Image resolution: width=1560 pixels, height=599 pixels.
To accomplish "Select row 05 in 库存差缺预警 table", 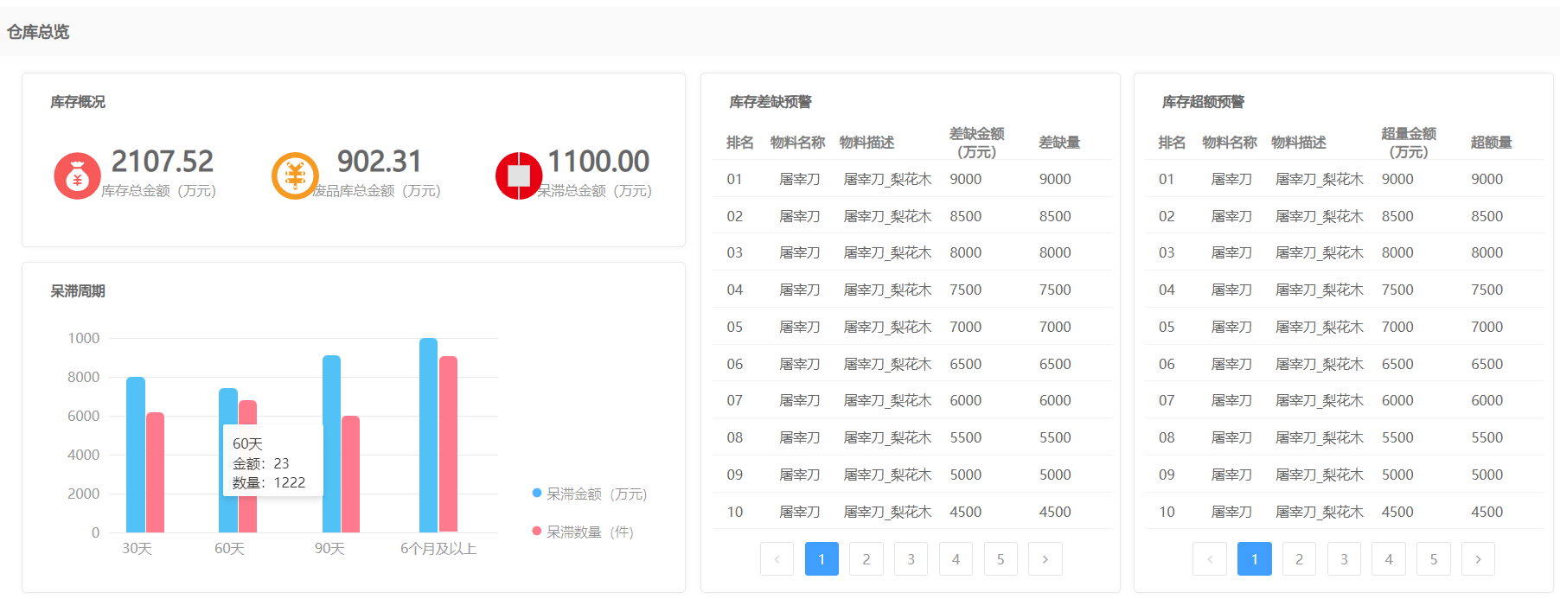I will point(911,327).
